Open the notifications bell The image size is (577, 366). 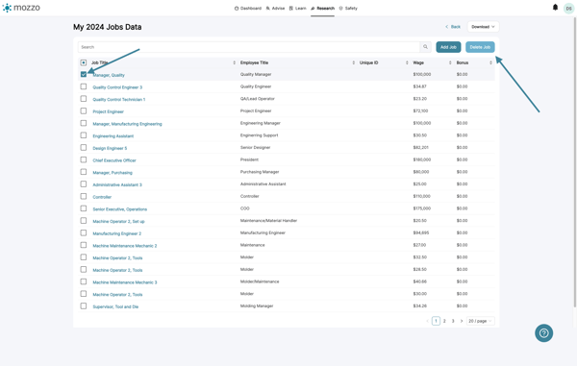[x=555, y=8]
